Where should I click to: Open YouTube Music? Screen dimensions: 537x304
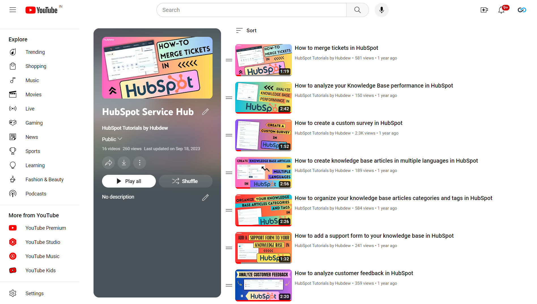[x=42, y=256]
